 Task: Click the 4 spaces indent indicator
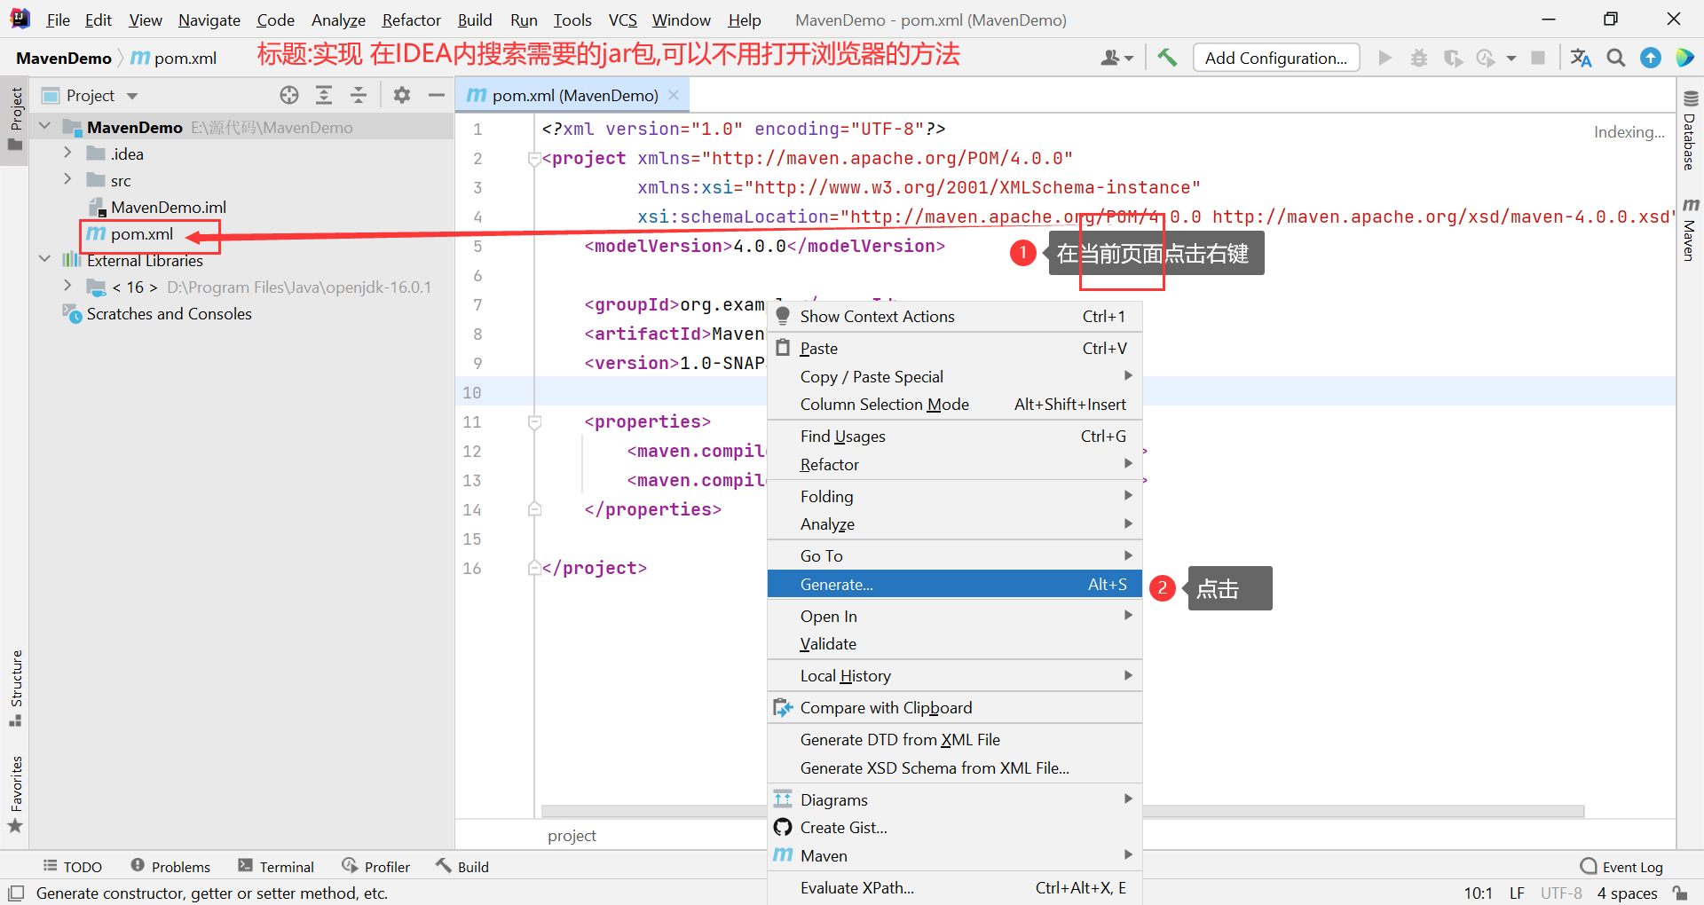[x=1627, y=893]
